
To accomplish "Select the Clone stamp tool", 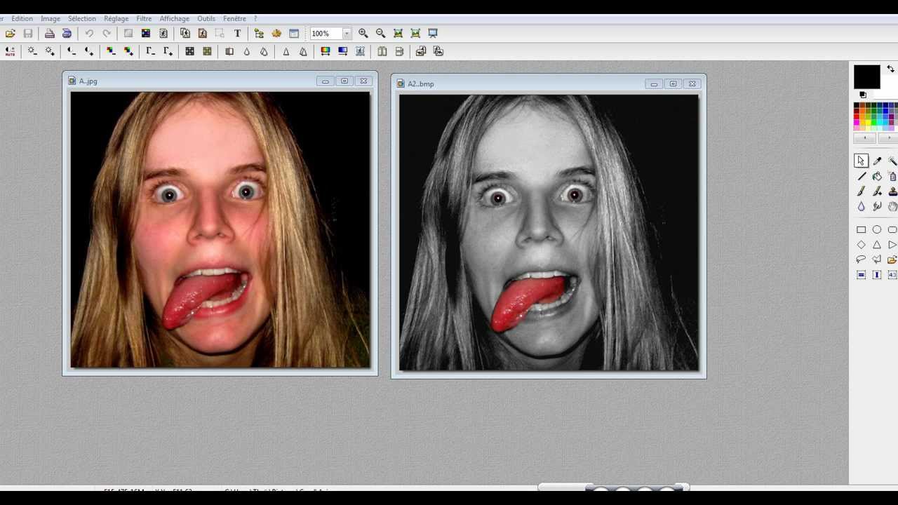I will 892,191.
